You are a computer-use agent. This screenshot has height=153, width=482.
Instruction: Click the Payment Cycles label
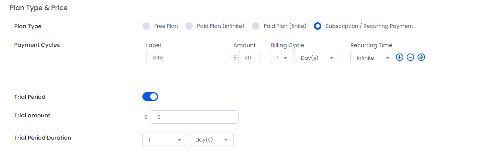pos(37,45)
